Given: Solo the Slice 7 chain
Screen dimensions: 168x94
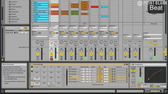Looking at the screenshot, I should pos(113,77).
